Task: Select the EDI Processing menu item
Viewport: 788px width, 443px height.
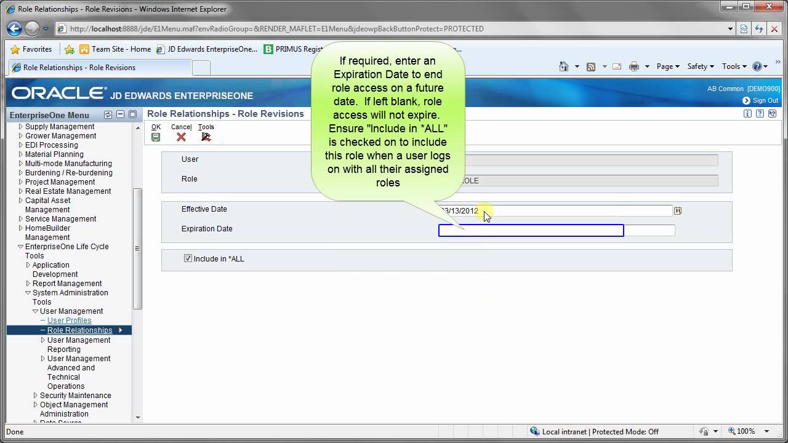Action: tap(51, 145)
